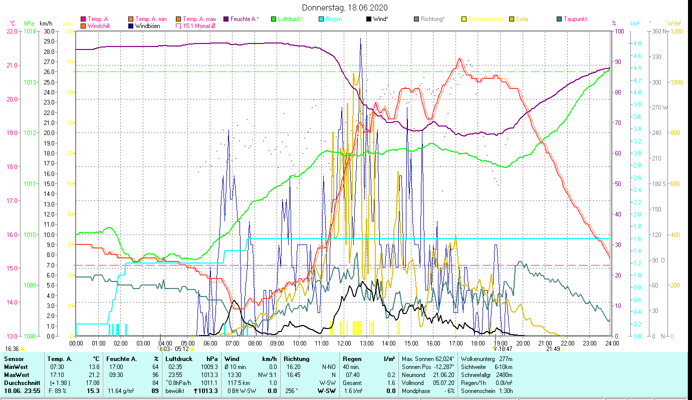This screenshot has height=400, width=692.
Task: Click the gray Richtung* legend swatch
Action: [x=416, y=19]
